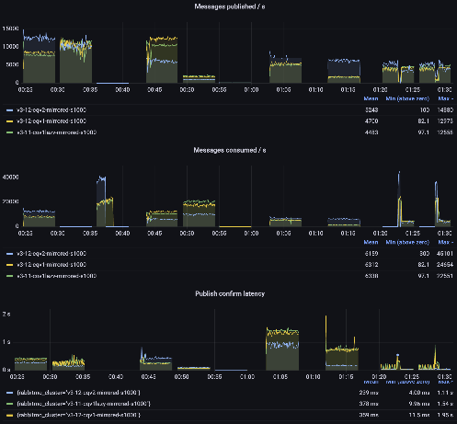This screenshot has width=457, height=424.
Task: Click Max value 22551 in Messages consumed legend
Action: tap(445, 276)
